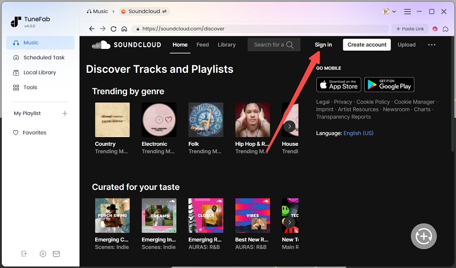Click the SoundCloud search field
456x268 pixels.
tap(269, 45)
